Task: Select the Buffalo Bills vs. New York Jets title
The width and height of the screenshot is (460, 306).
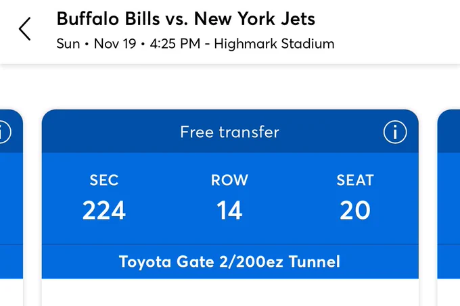Action: coord(186,19)
